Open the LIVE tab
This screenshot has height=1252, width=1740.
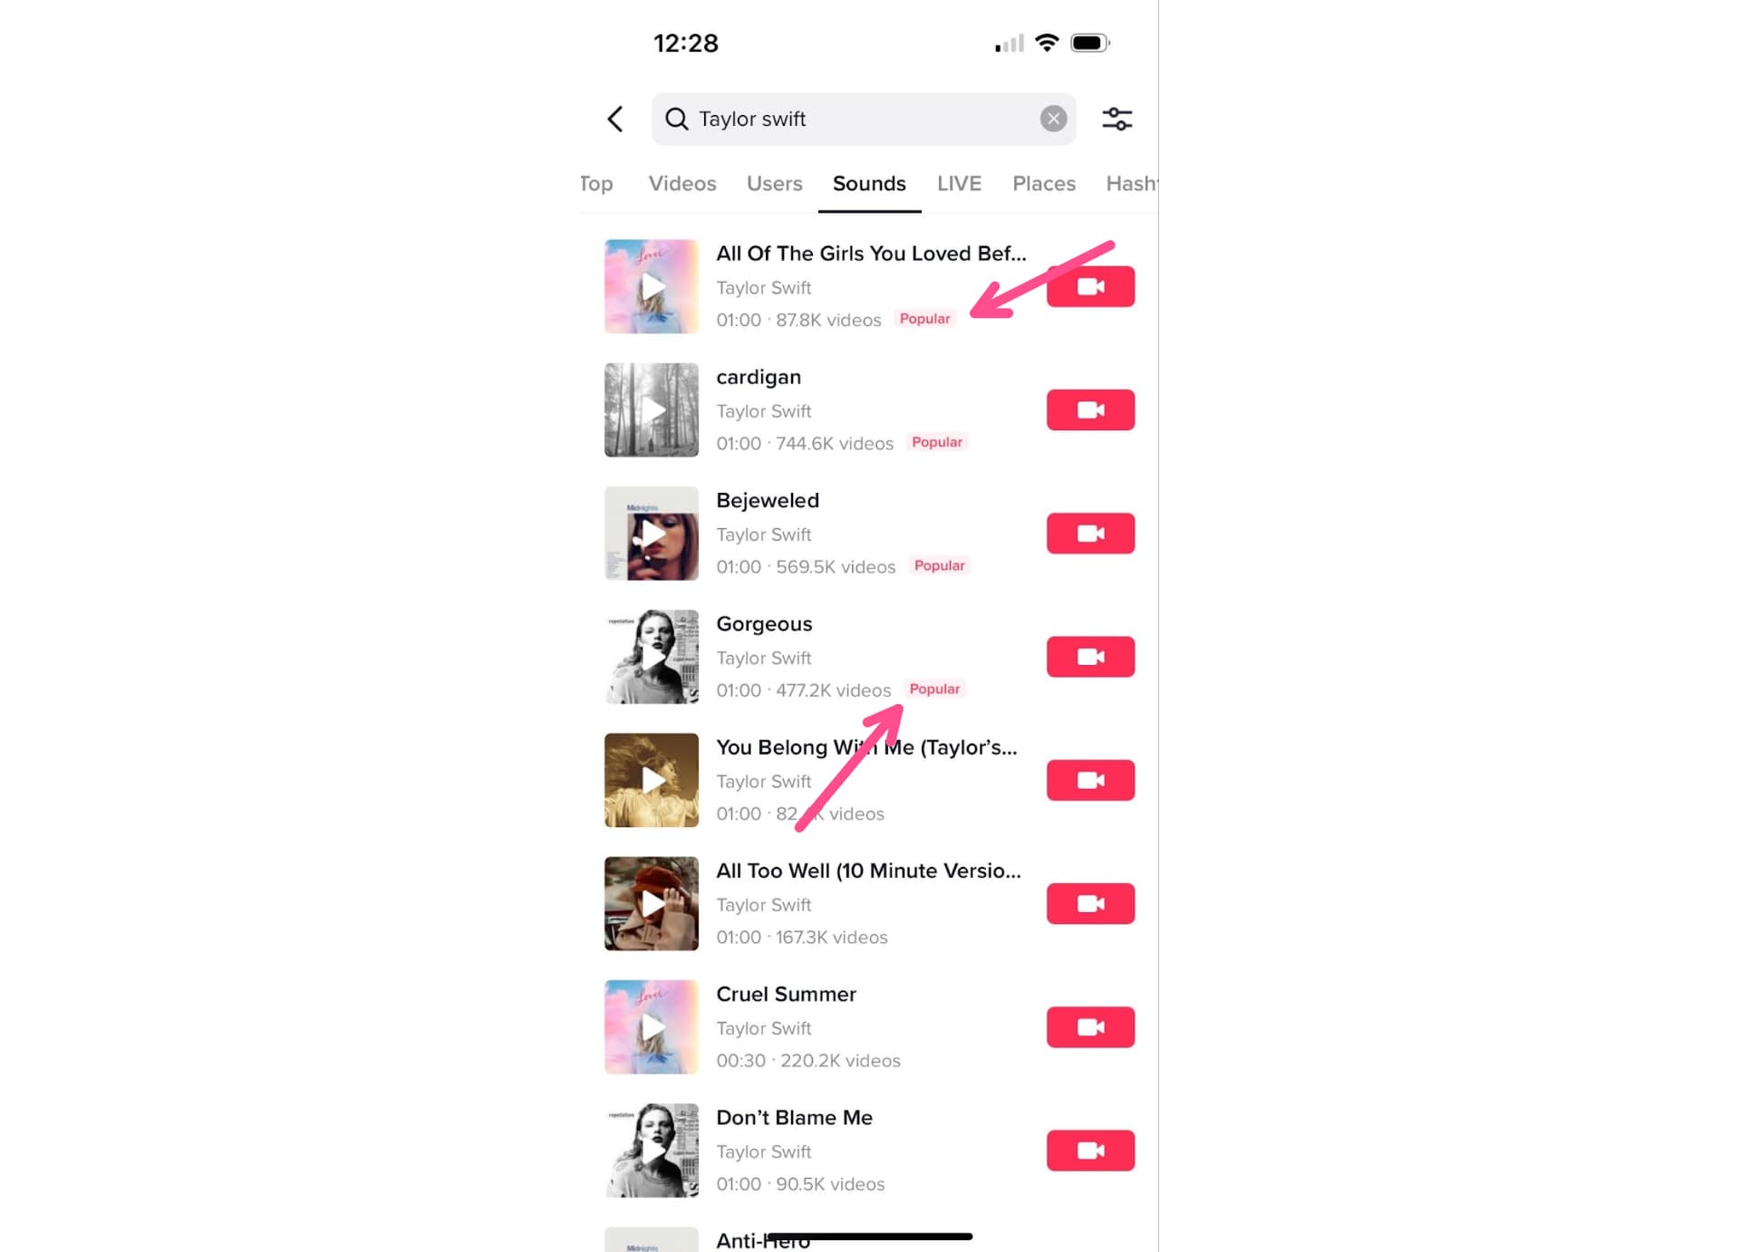pyautogui.click(x=959, y=184)
